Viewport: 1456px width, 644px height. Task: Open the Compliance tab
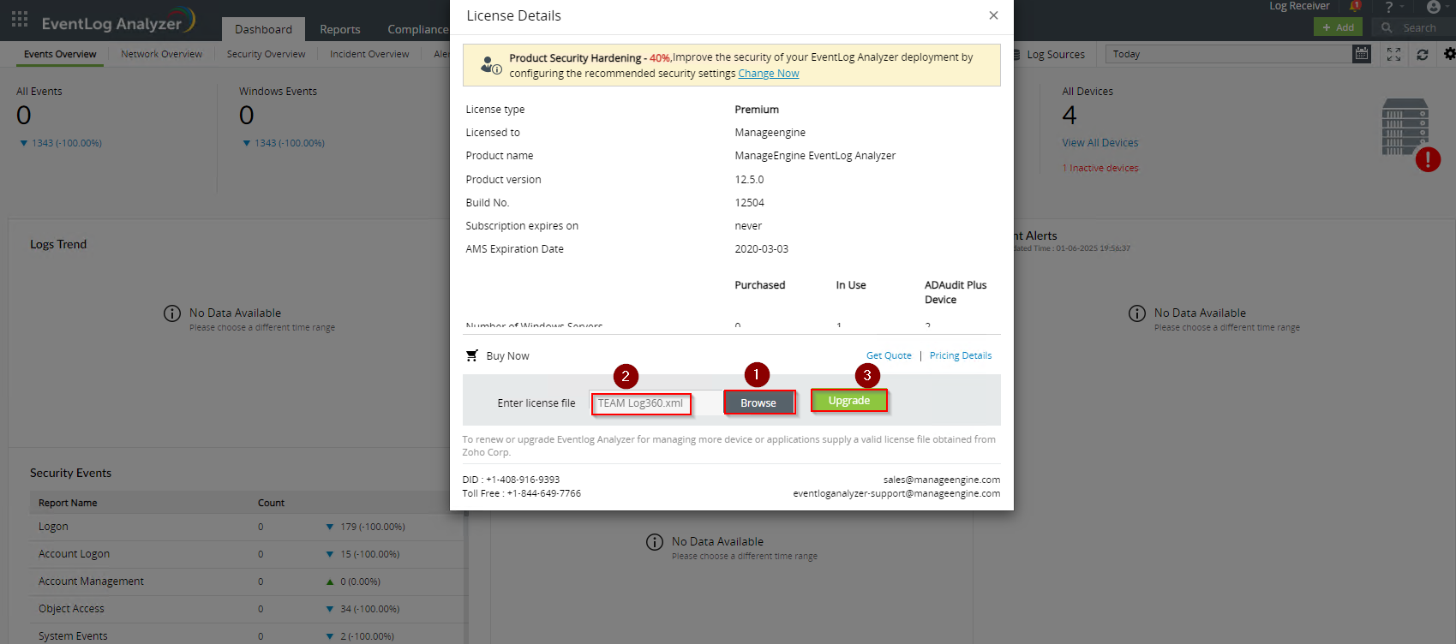click(x=417, y=29)
